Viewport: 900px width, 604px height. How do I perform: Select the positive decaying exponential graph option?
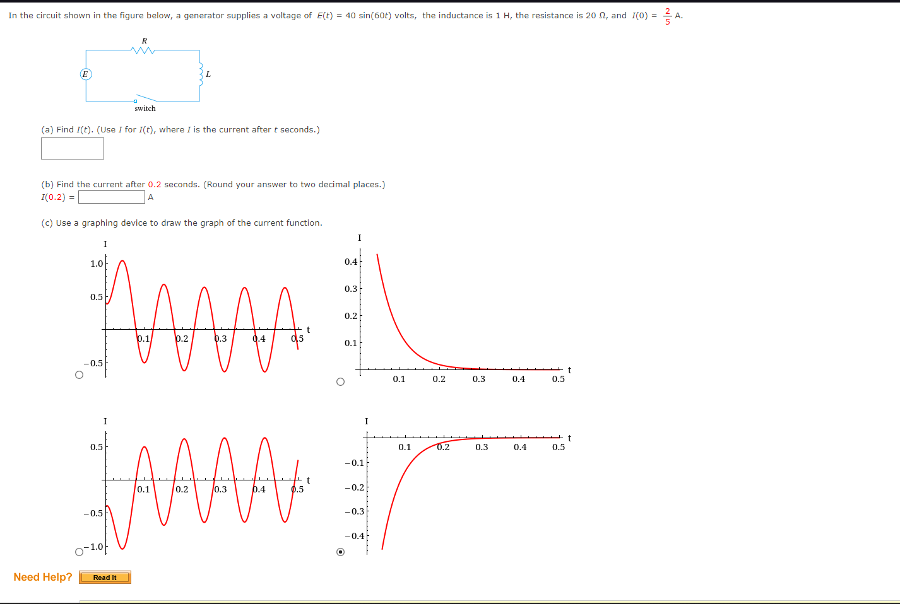click(x=341, y=381)
